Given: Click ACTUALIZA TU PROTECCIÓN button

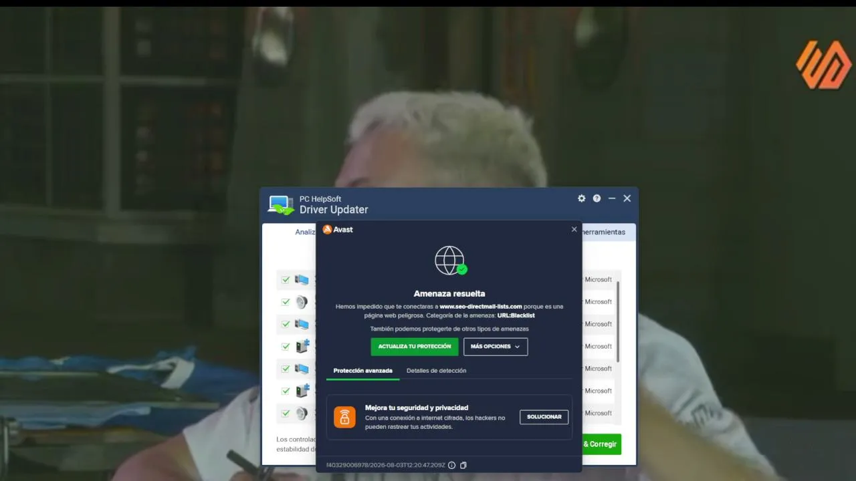Looking at the screenshot, I should tap(415, 347).
